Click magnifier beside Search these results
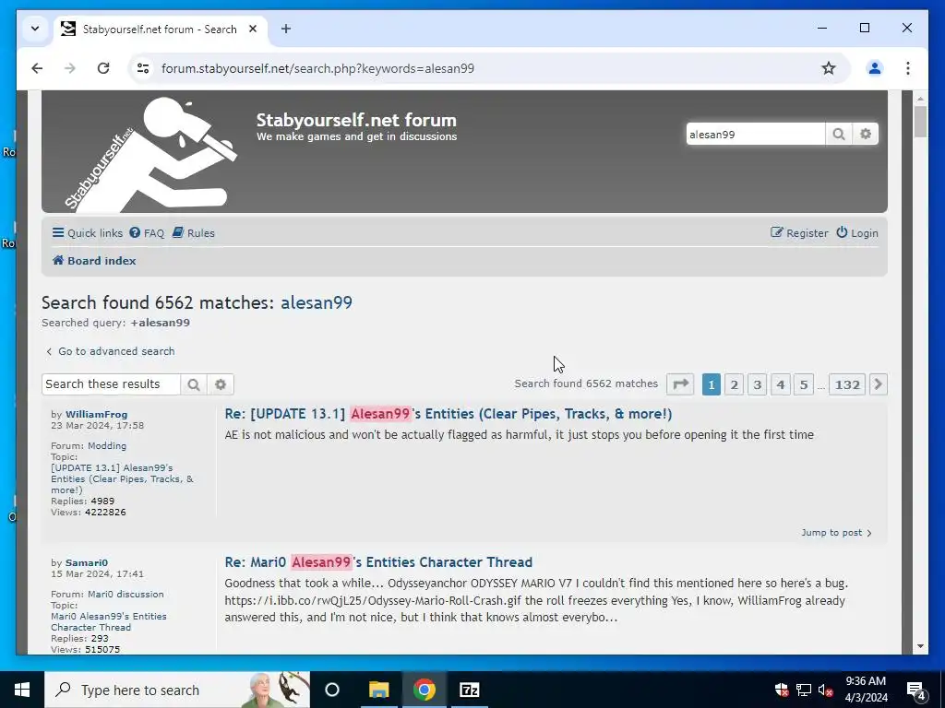Viewport: 945px width, 708px height. click(194, 384)
